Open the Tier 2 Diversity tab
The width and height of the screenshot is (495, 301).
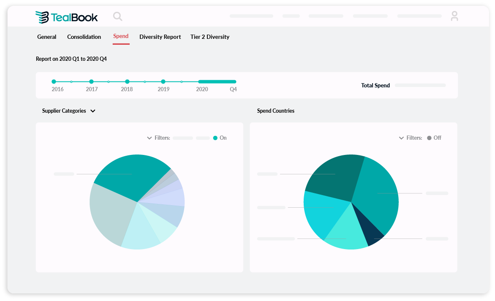pyautogui.click(x=209, y=37)
